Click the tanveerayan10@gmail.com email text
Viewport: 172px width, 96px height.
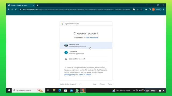click(x=78, y=47)
